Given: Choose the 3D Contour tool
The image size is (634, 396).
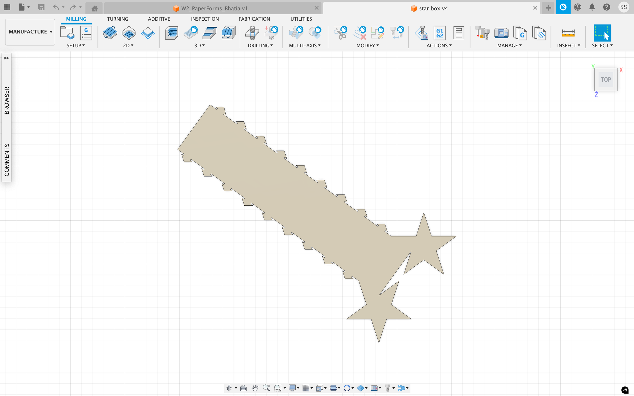Looking at the screenshot, I should point(209,33).
